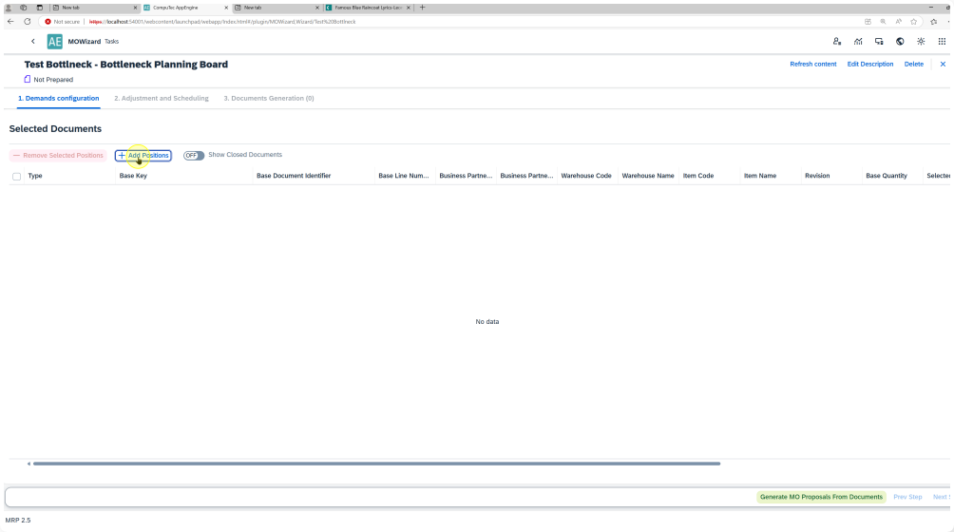
Task: Switch theme using the sun icon
Action: click(921, 42)
